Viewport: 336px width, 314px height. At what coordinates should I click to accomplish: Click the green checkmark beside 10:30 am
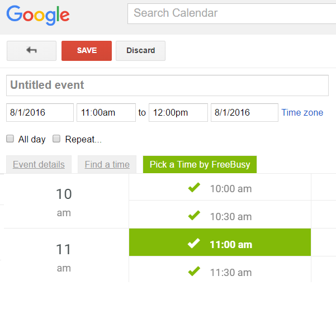pos(194,216)
